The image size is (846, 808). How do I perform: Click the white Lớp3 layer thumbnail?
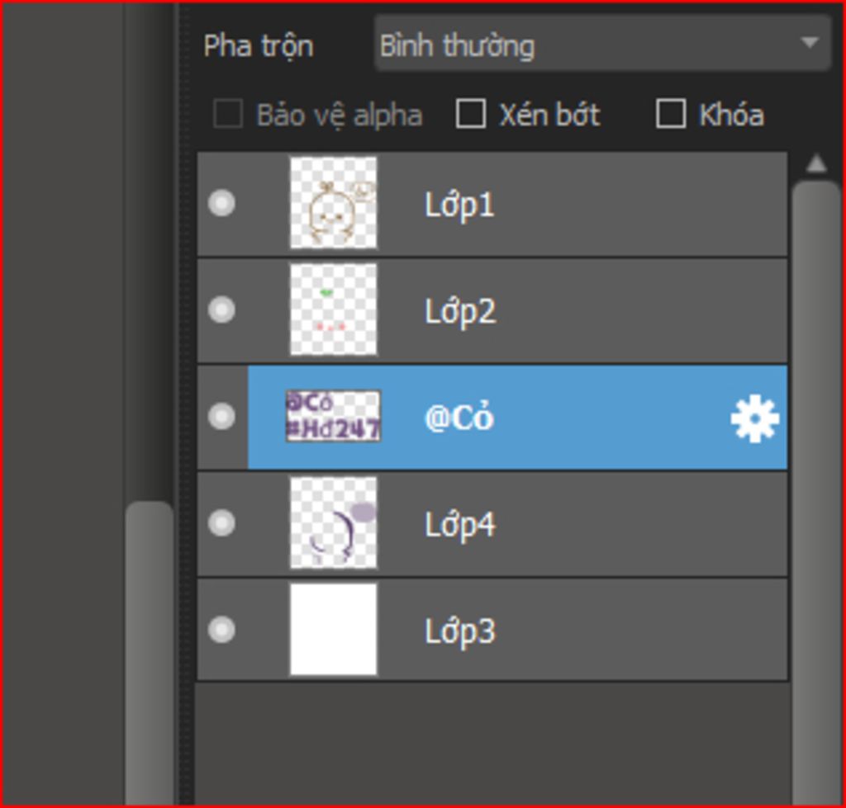(333, 629)
